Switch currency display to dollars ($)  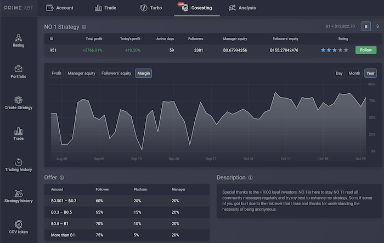(x=377, y=26)
